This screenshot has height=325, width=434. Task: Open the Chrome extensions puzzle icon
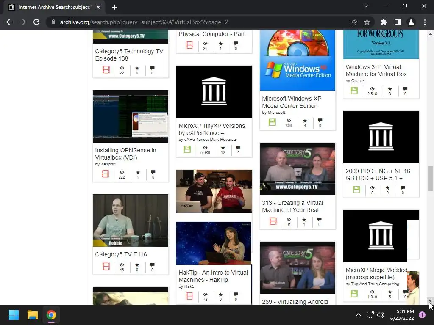(384, 22)
